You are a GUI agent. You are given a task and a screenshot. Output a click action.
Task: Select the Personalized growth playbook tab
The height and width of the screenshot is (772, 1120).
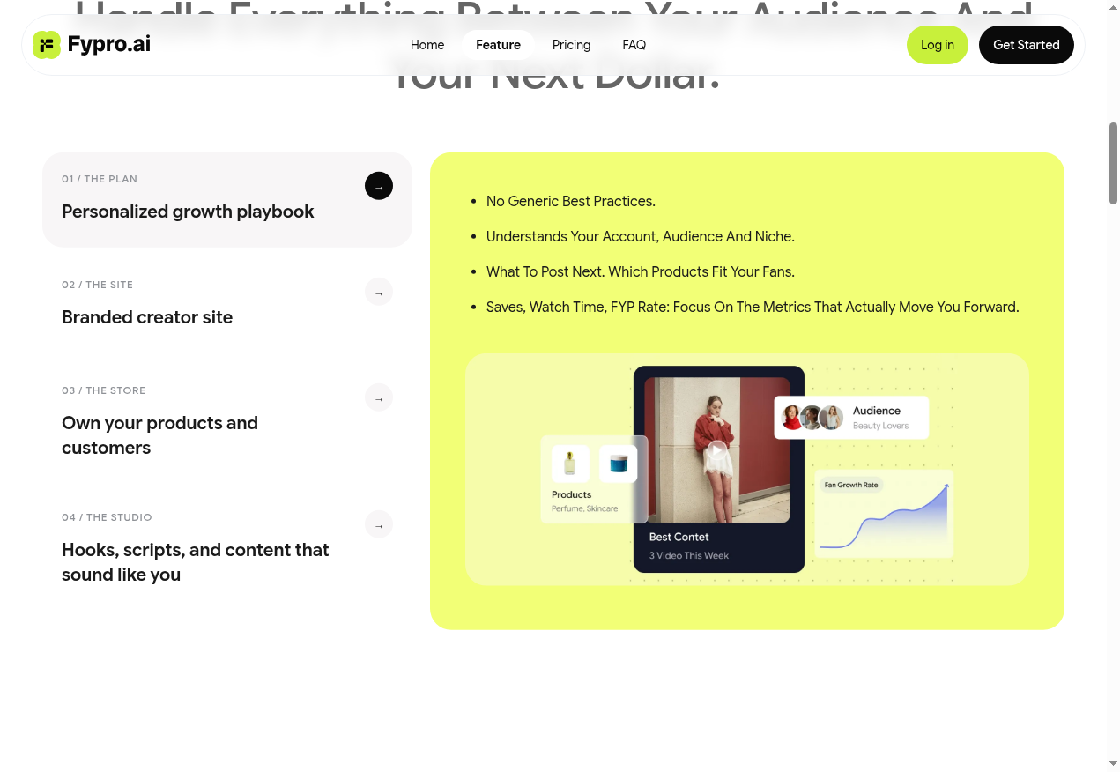click(x=227, y=200)
